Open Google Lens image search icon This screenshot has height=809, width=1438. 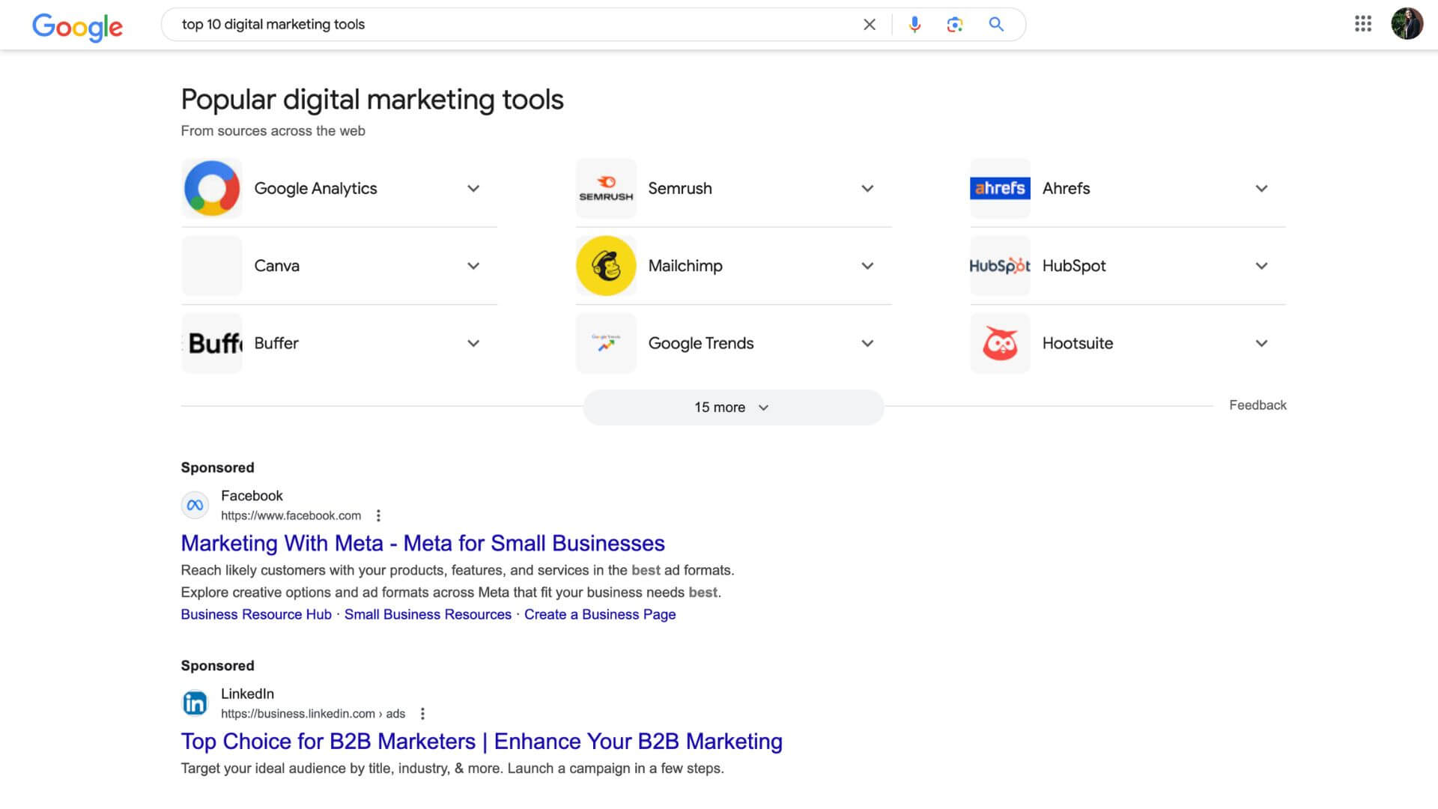pos(954,25)
